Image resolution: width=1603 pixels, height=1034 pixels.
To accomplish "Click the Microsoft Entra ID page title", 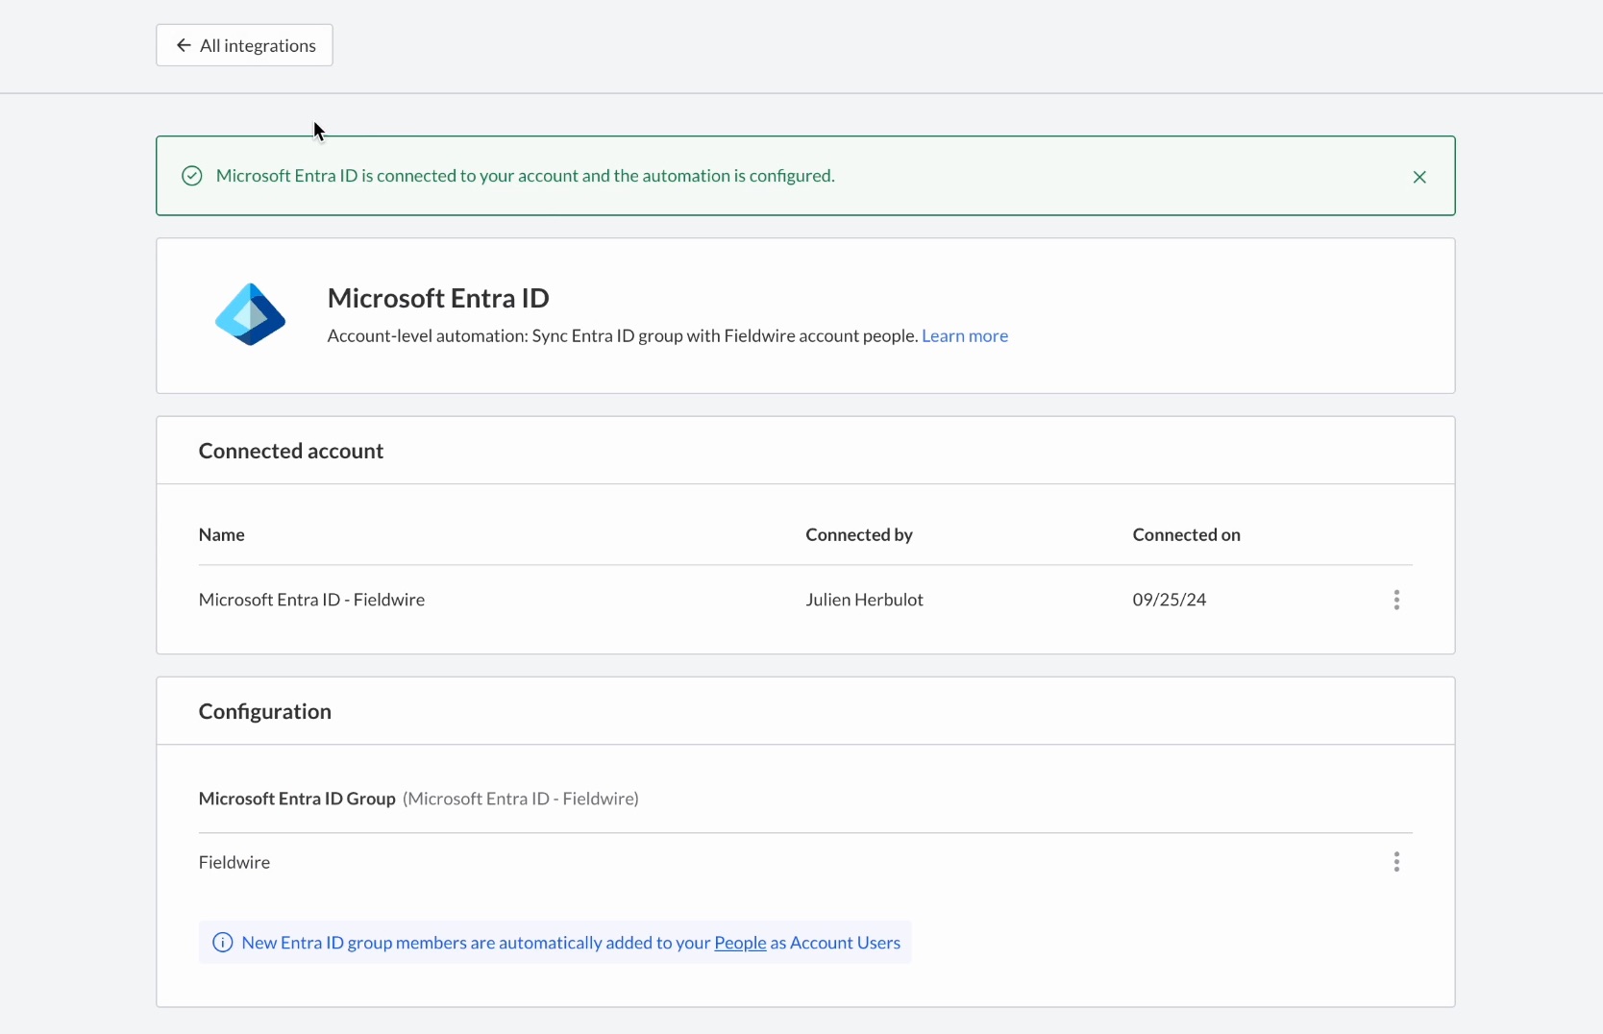I will click(x=438, y=298).
